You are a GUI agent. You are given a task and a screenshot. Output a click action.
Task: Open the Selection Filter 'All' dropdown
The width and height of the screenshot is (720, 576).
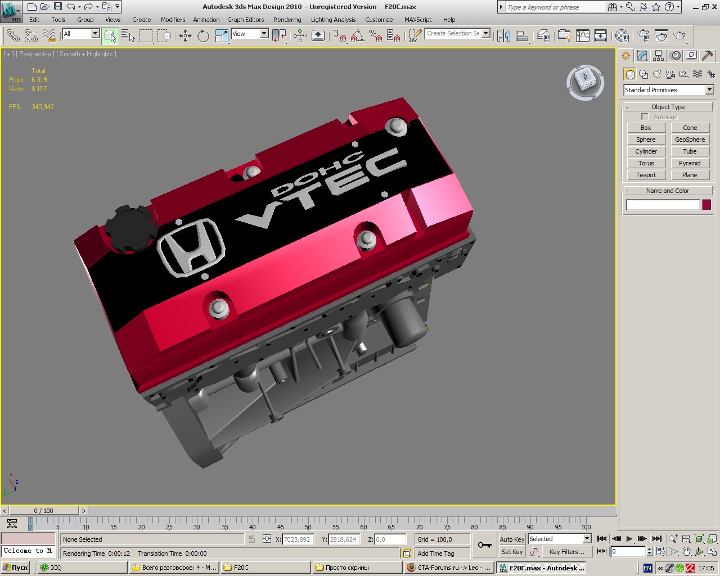(x=95, y=34)
